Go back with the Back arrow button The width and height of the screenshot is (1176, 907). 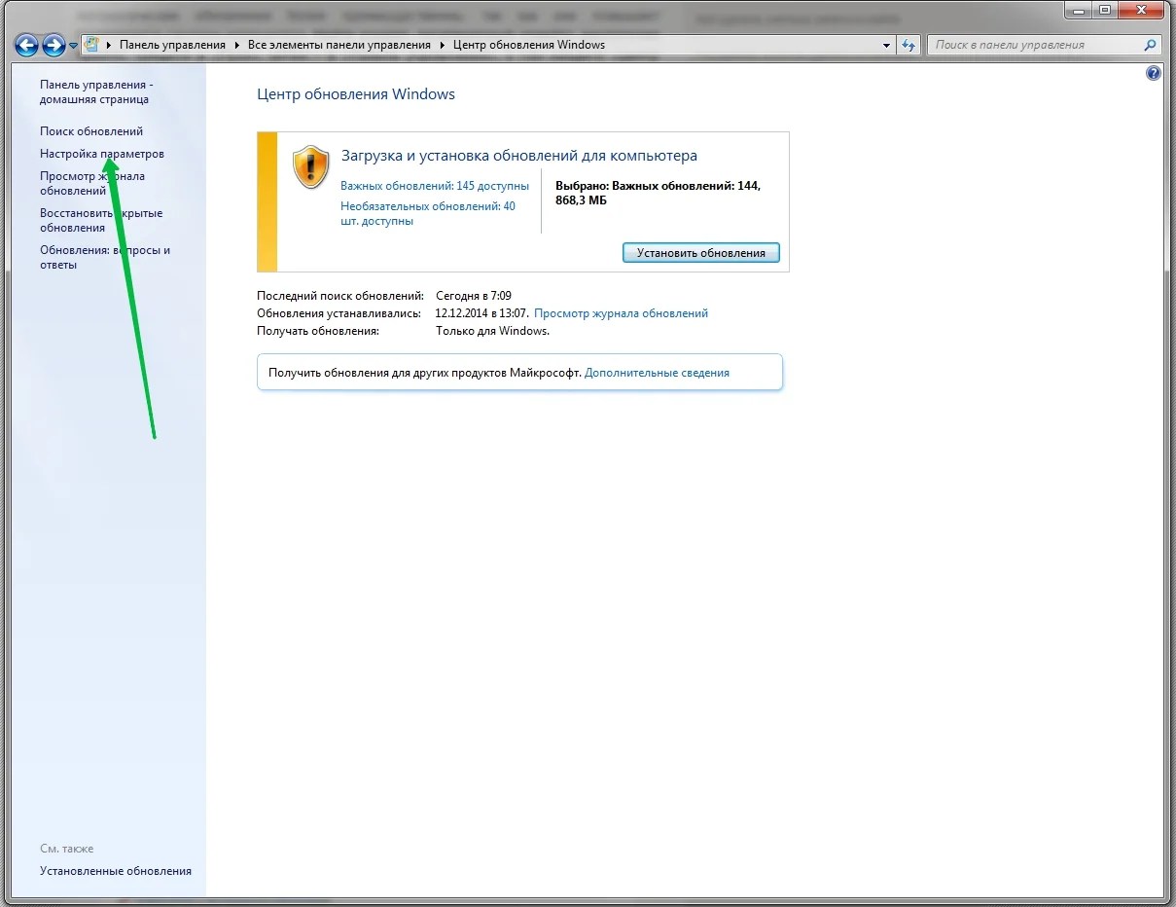pyautogui.click(x=26, y=45)
